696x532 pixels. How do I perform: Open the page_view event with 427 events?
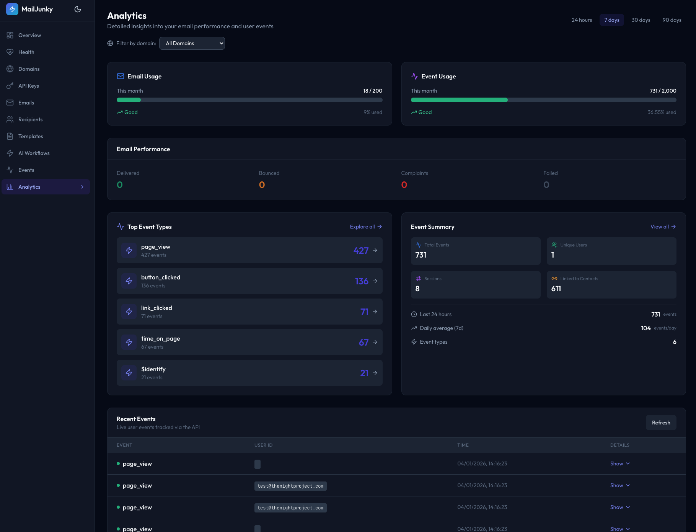(249, 250)
